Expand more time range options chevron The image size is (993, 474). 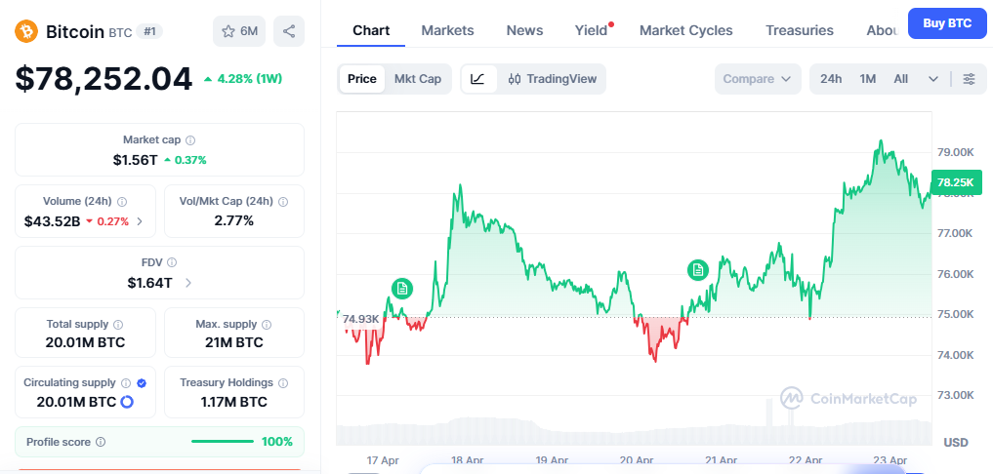933,79
